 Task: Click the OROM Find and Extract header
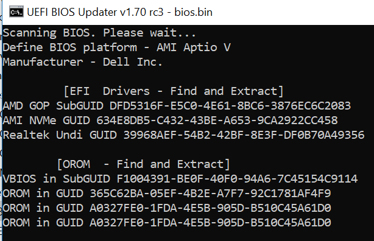[x=143, y=164]
